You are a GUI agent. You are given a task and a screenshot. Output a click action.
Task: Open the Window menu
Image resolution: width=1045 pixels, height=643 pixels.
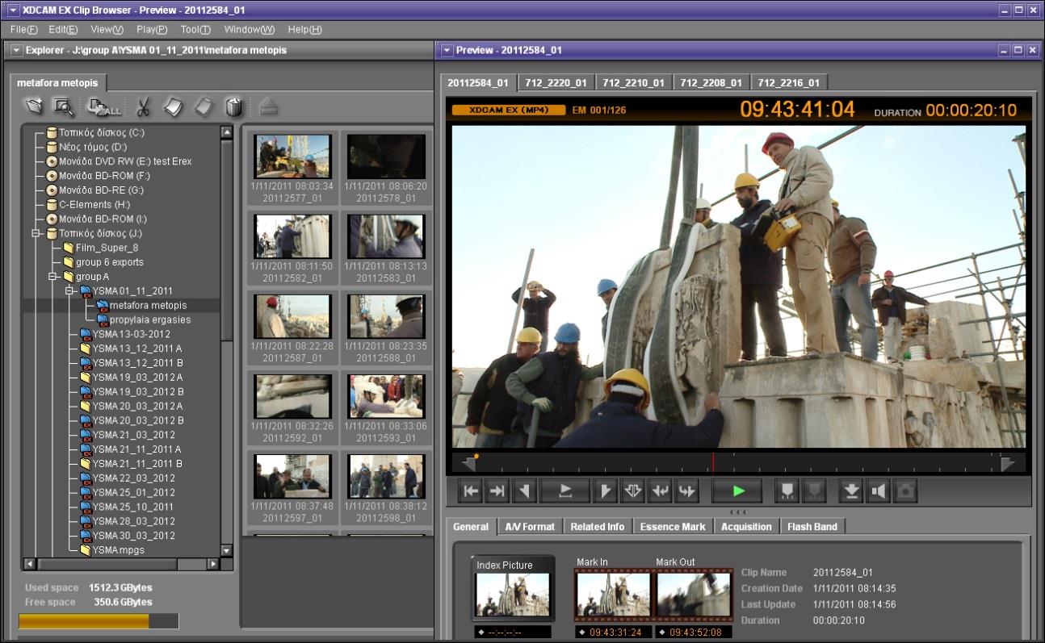pos(249,29)
